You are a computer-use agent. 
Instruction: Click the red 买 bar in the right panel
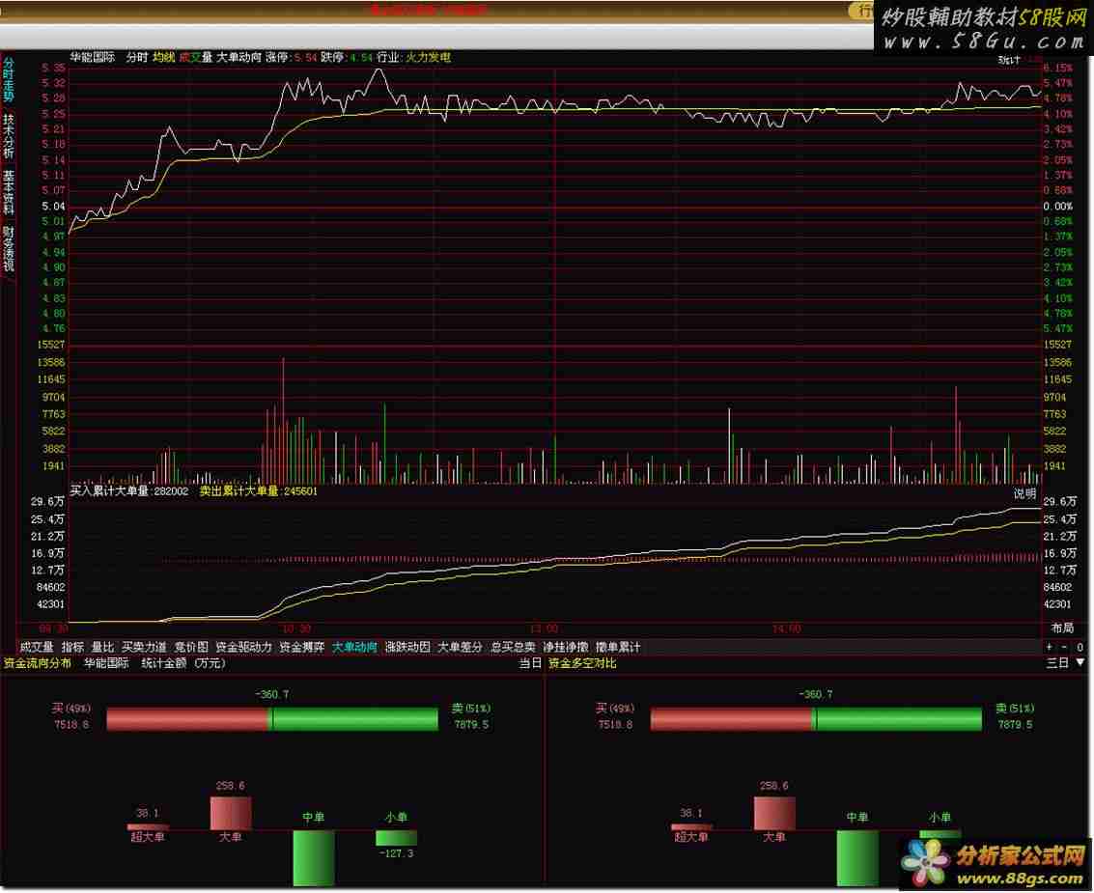pos(732,719)
